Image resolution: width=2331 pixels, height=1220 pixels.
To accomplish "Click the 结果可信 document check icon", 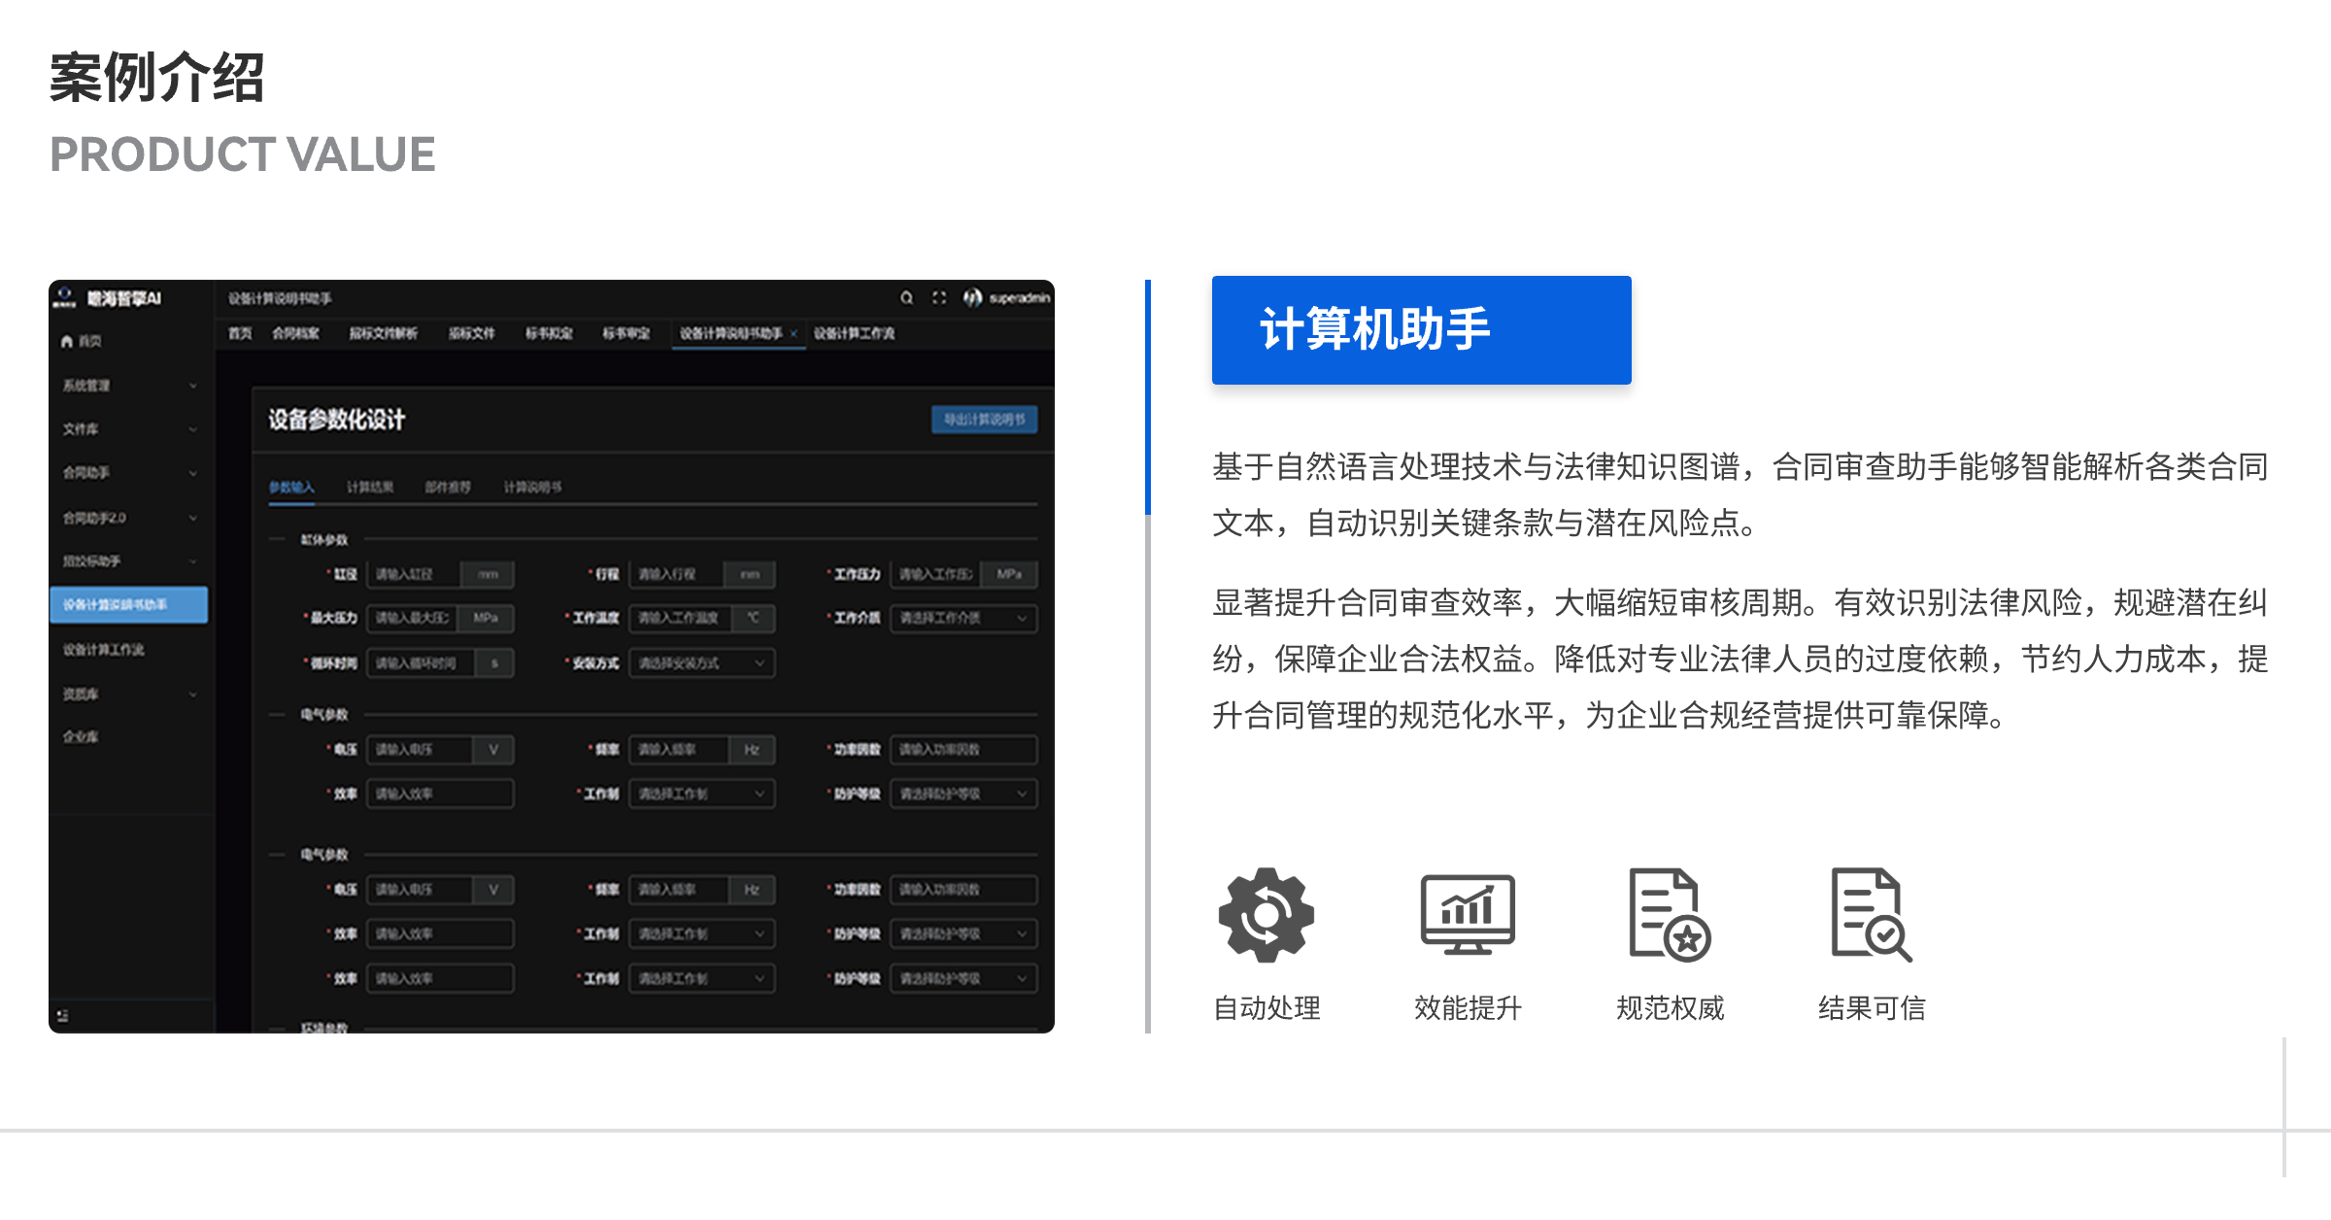I will click(1871, 915).
